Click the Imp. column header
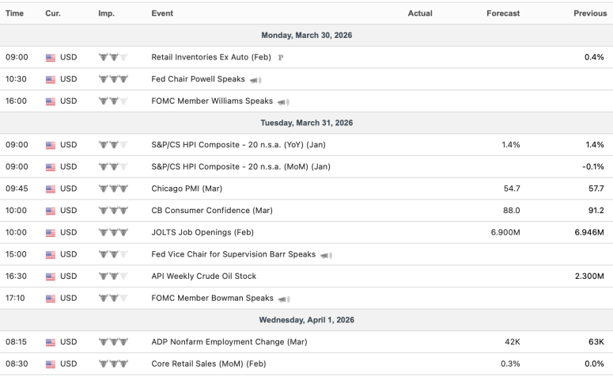Viewport: 613px width, 377px height. pos(106,13)
